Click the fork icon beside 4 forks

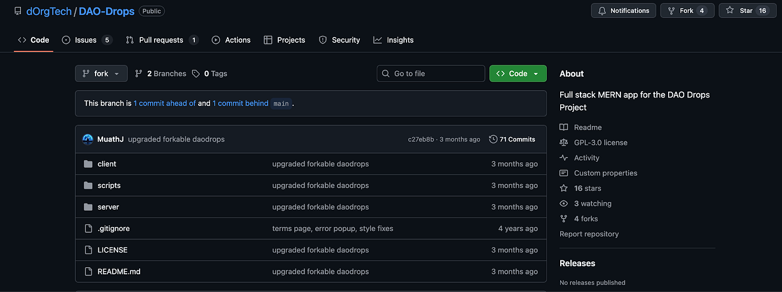[564, 219]
